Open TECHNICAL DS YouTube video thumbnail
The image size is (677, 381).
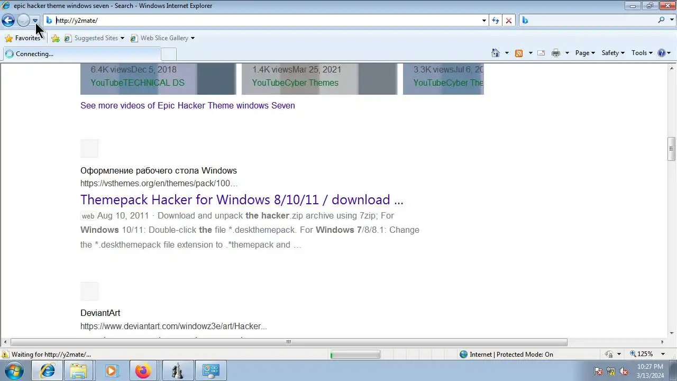(x=158, y=79)
